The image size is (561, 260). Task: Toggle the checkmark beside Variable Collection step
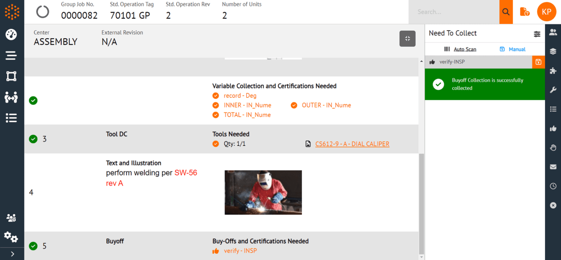coord(33,100)
